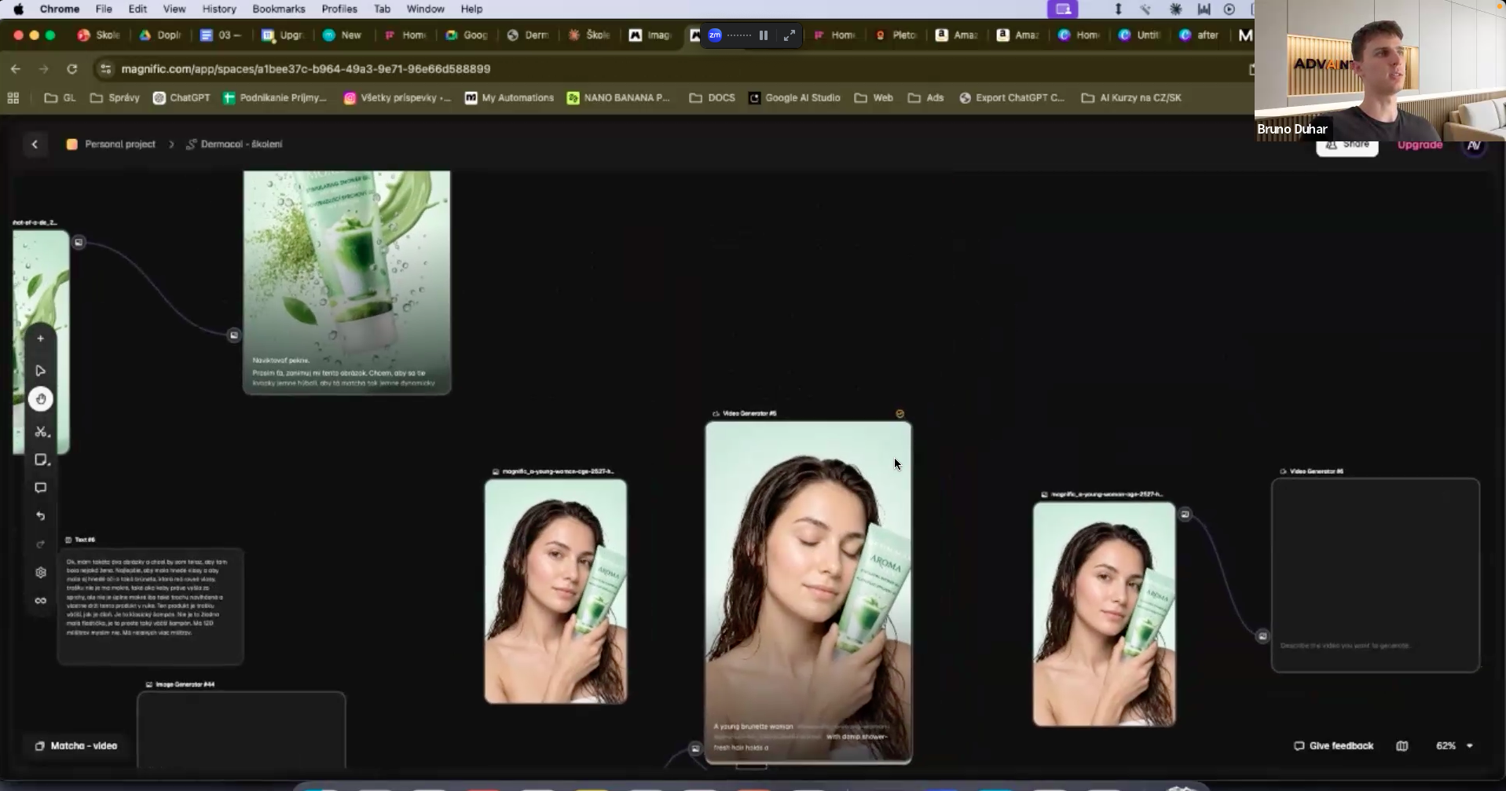Expand the DOCS bookmarks folder
The height and width of the screenshot is (791, 1506).
[x=712, y=98]
